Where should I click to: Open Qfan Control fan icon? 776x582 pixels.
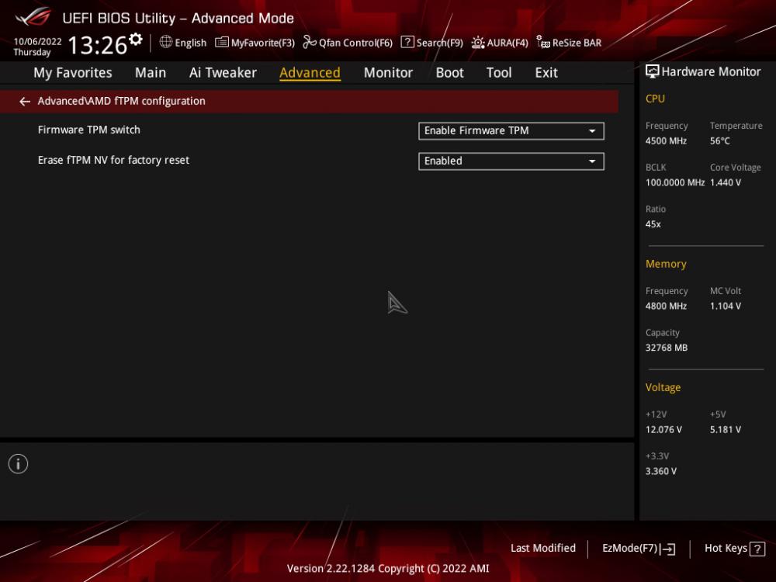pyautogui.click(x=310, y=42)
